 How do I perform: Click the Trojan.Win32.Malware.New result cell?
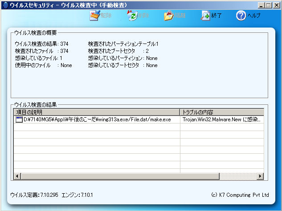pos(221,119)
